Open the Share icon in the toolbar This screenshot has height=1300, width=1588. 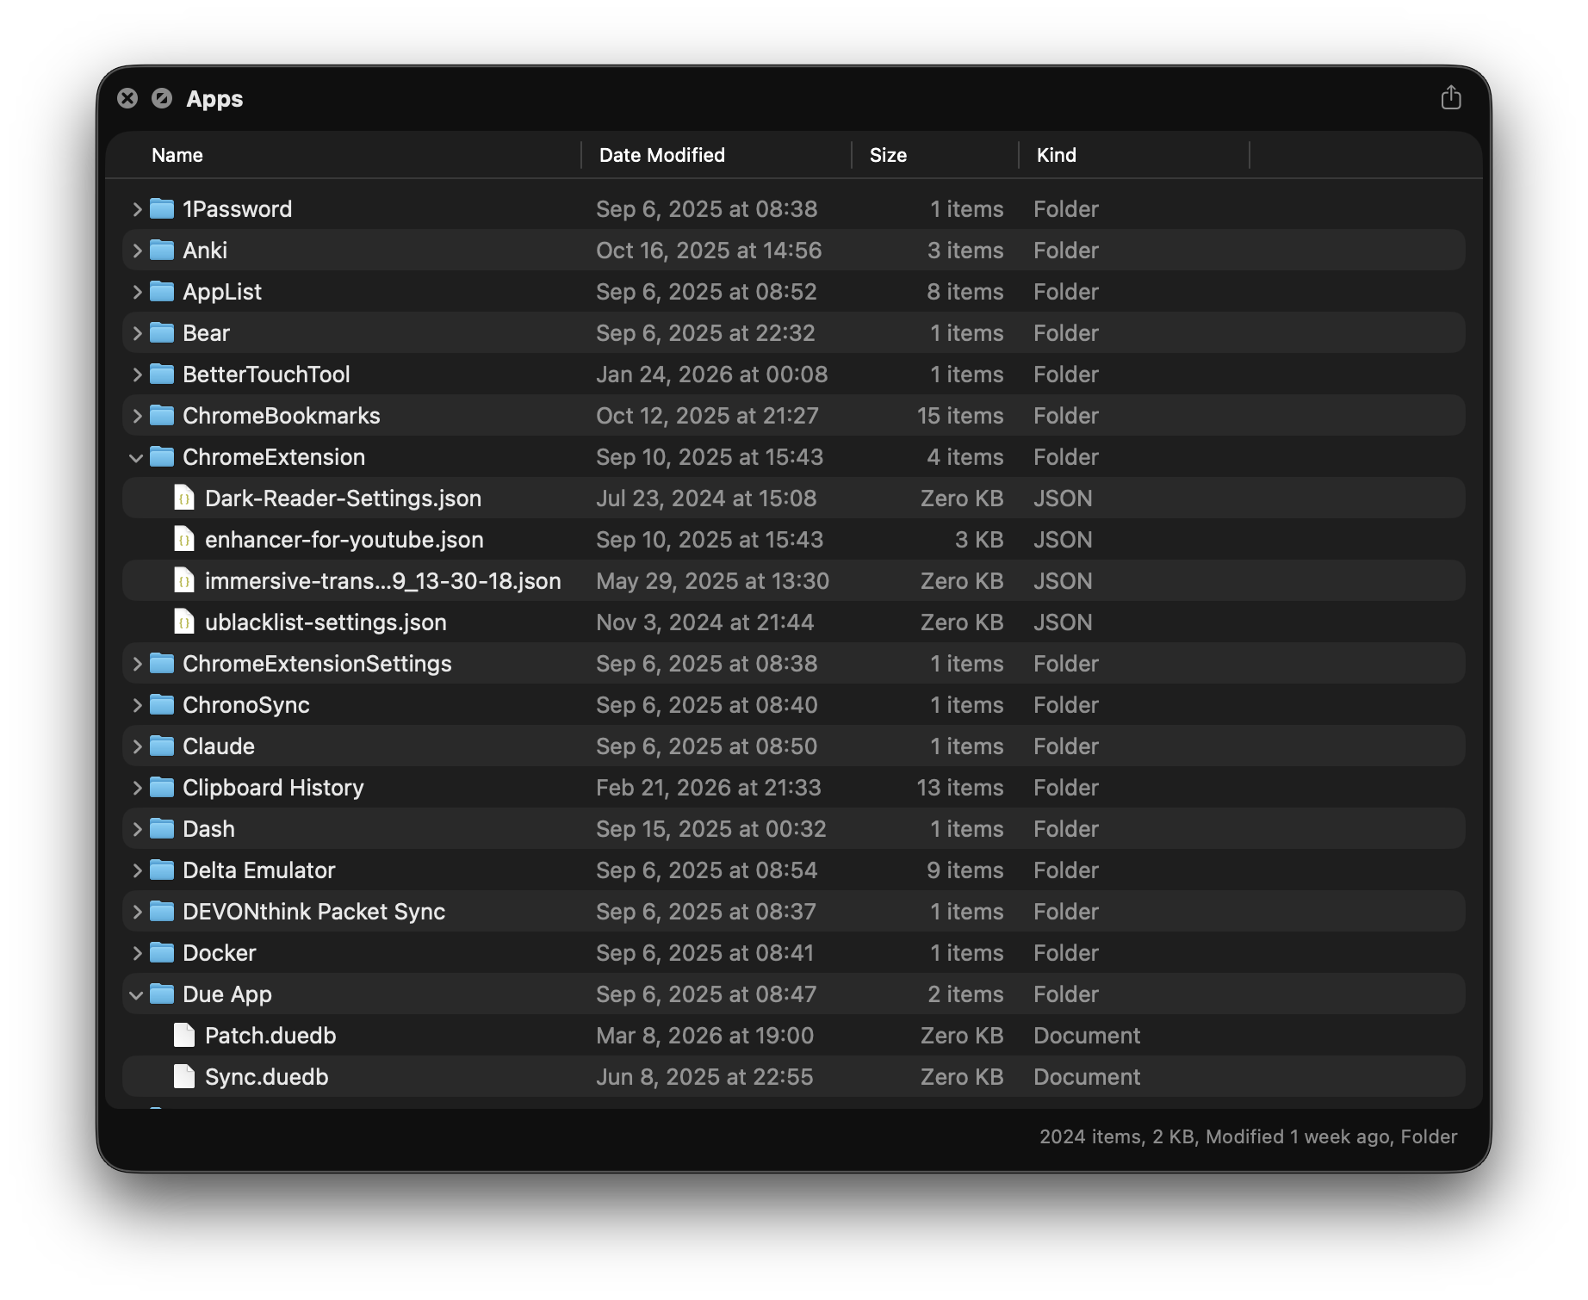pyautogui.click(x=1452, y=98)
